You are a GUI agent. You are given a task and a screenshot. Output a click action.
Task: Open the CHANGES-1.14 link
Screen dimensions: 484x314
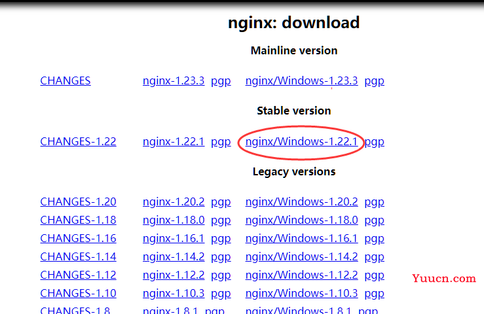tap(78, 256)
